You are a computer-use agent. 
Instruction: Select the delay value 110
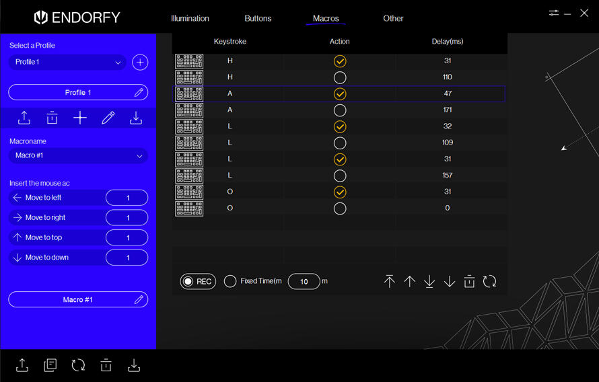(448, 77)
